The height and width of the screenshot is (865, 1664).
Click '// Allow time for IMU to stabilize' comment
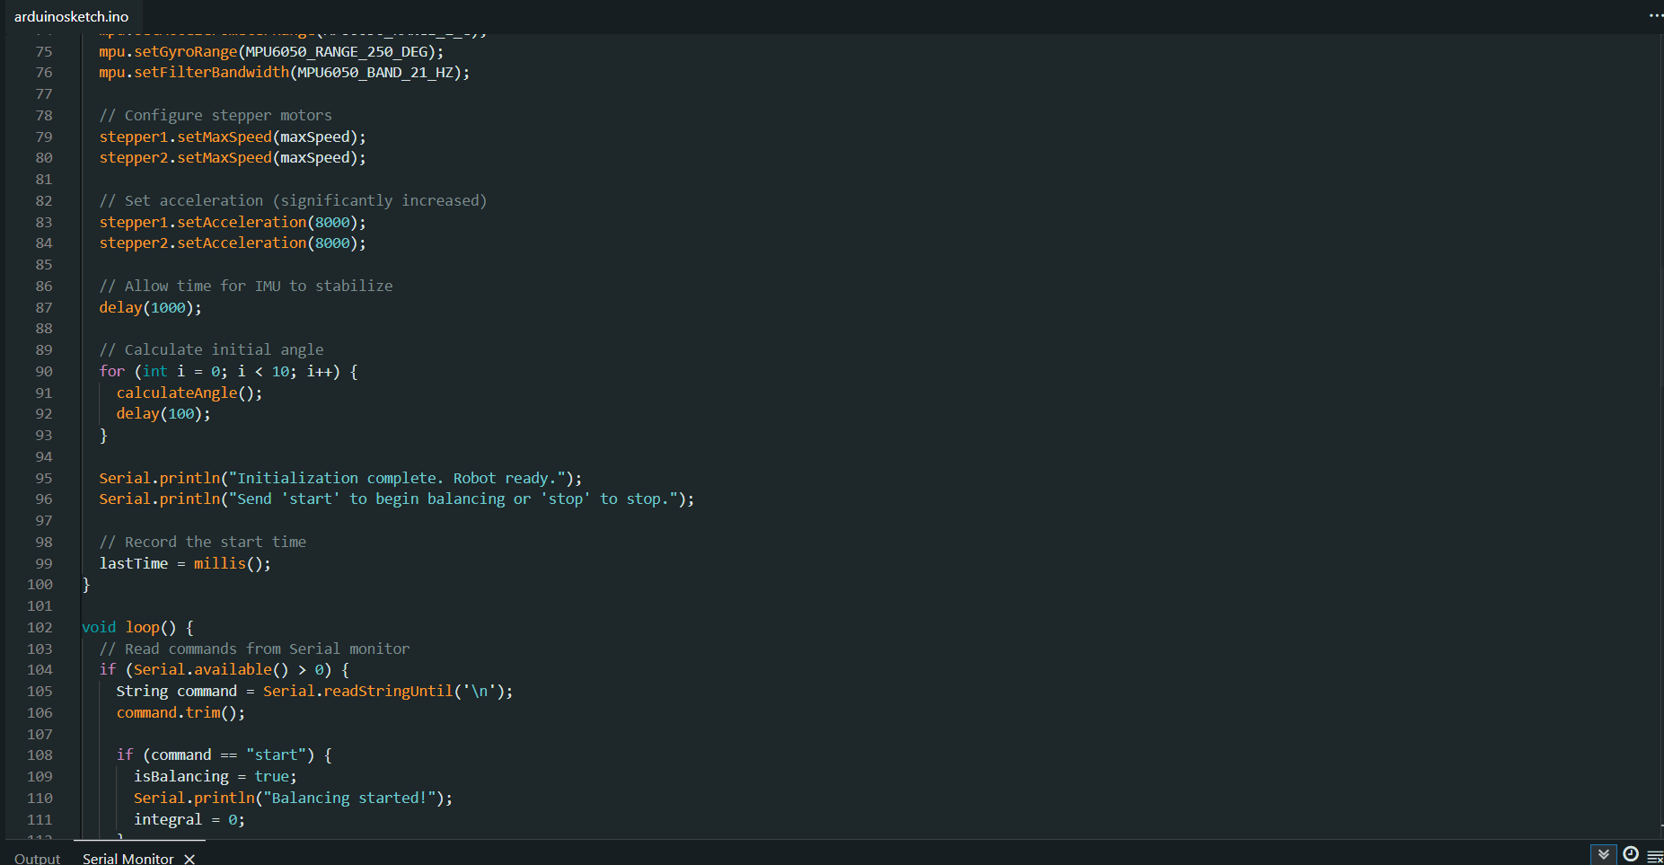pyautogui.click(x=246, y=286)
